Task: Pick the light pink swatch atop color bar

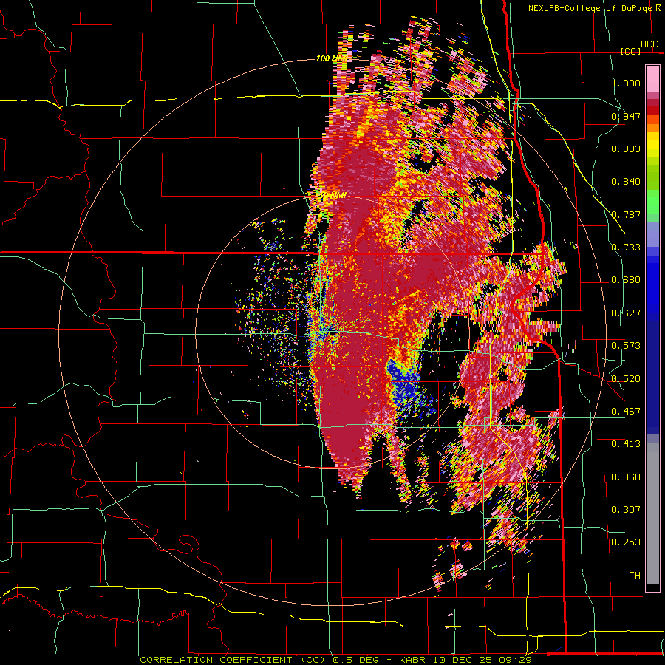Action: 652,79
